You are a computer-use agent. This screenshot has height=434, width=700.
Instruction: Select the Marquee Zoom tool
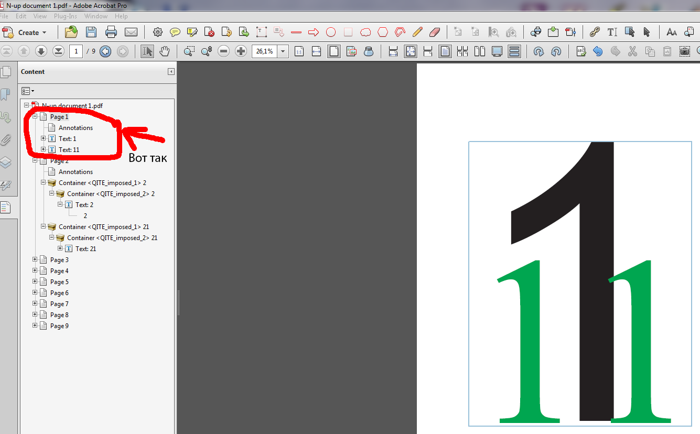(189, 51)
